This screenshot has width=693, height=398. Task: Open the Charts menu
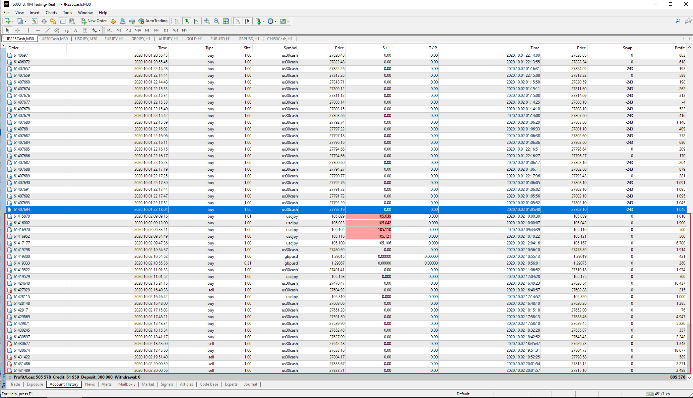[51, 12]
